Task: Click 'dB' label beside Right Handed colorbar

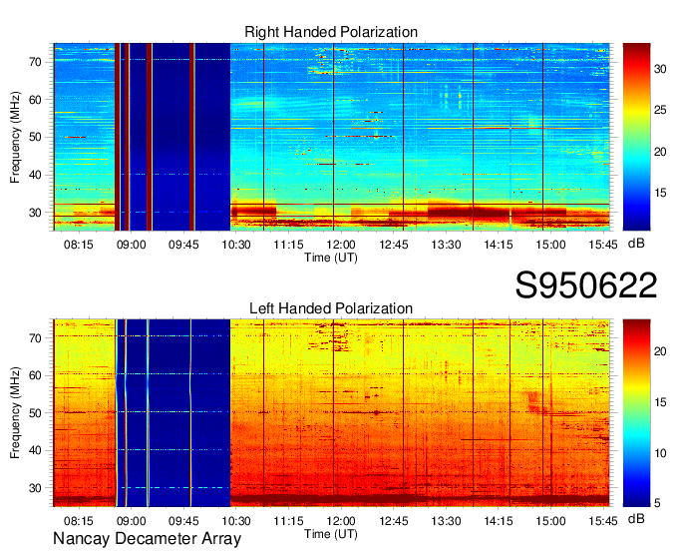Action: (636, 243)
